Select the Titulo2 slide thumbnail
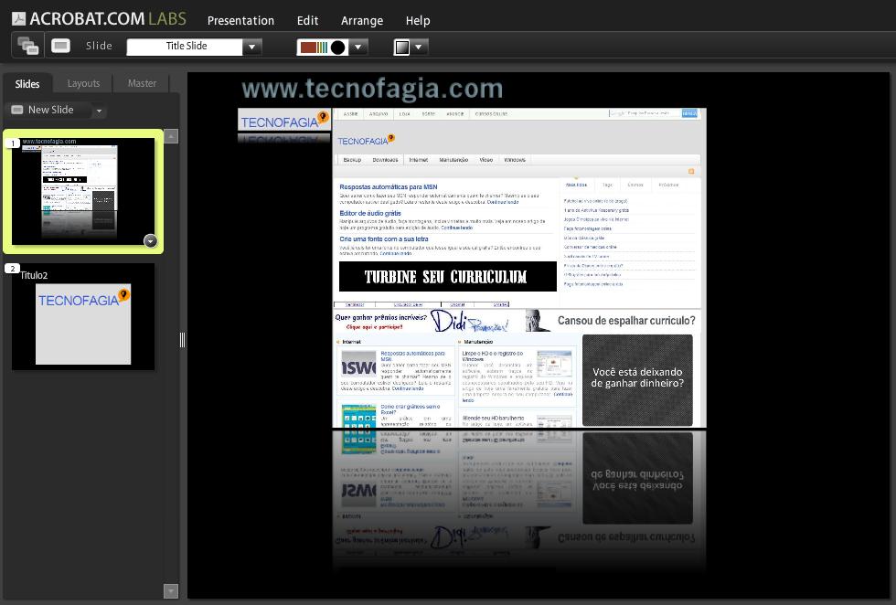 tap(83, 317)
